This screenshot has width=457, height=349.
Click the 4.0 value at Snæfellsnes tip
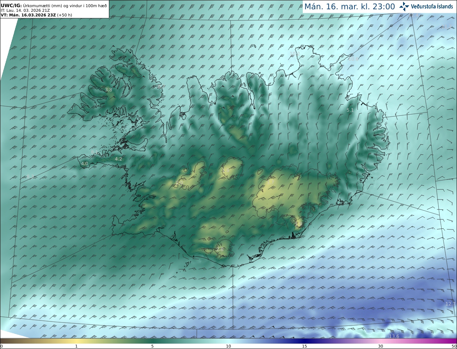click(x=85, y=164)
